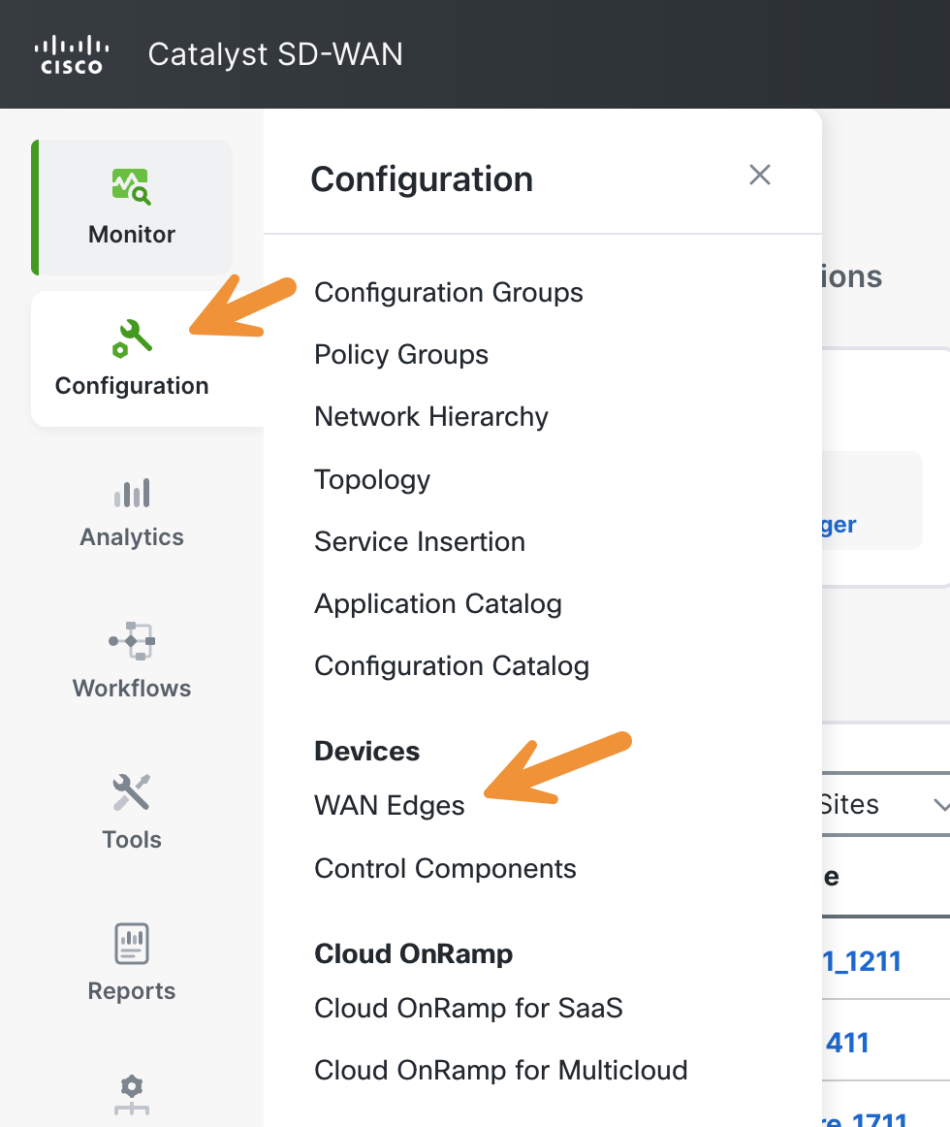
Task: Click the Cloud OnRamp section heading
Action: [x=414, y=953]
